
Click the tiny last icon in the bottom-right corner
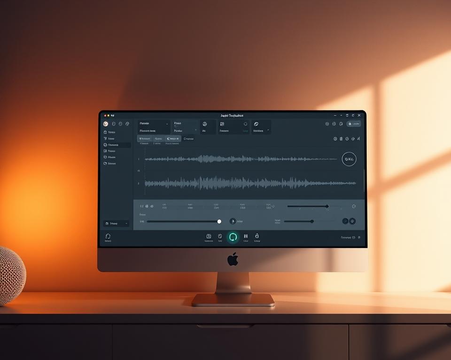359,237
